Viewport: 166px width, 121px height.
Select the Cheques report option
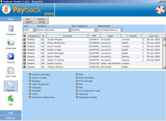click(x=30, y=87)
